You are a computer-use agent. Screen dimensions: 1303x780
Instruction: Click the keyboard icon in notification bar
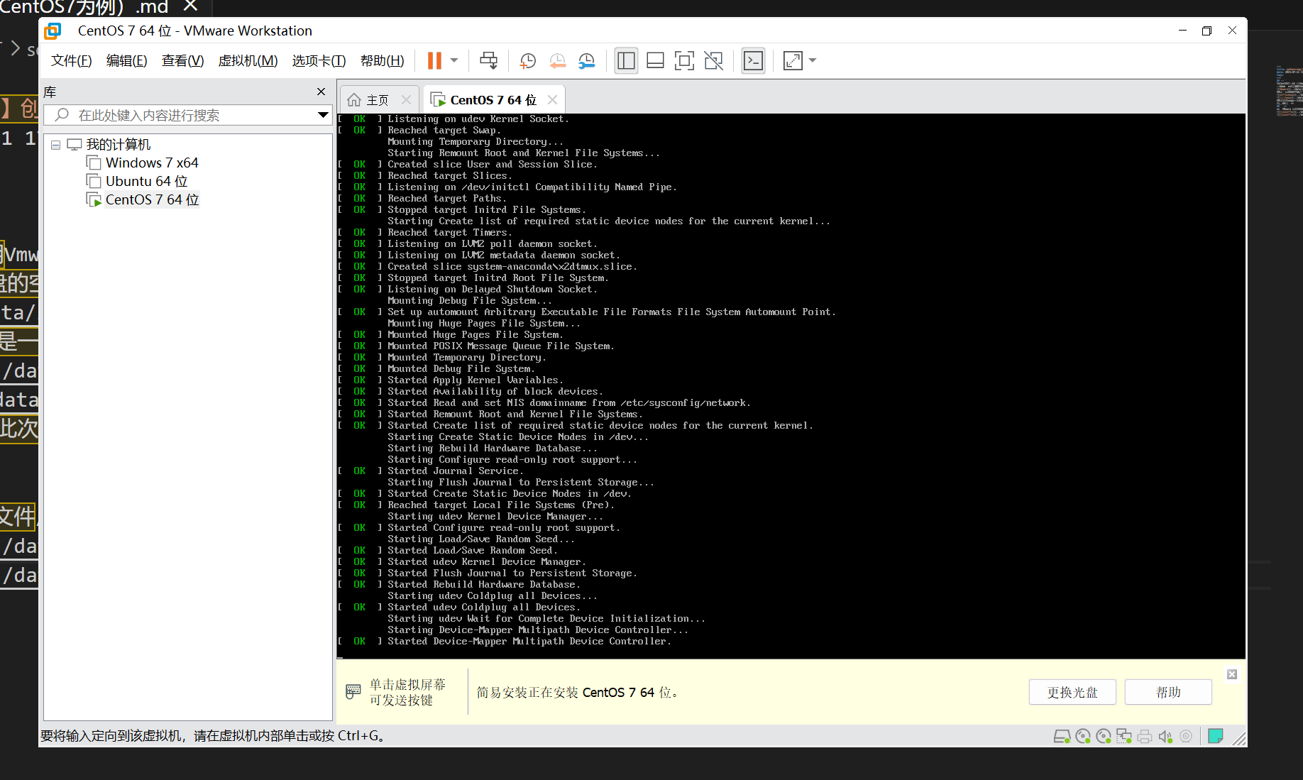[353, 691]
